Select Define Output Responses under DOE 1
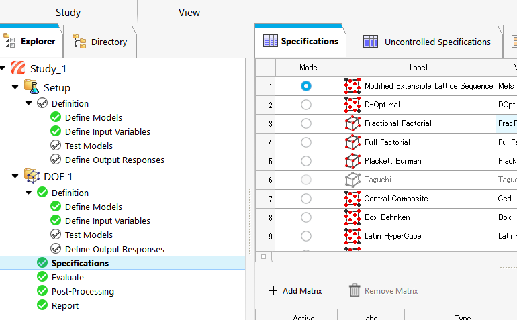The height and width of the screenshot is (320, 517). pyautogui.click(x=114, y=249)
